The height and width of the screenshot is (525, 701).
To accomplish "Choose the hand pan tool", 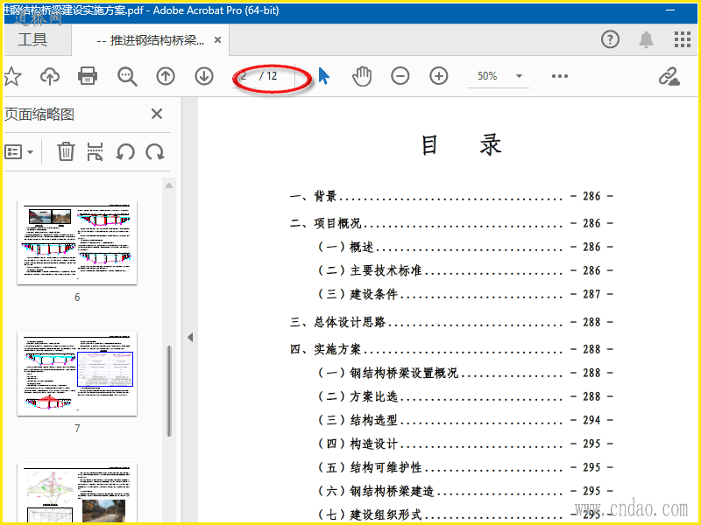I will click(x=362, y=76).
